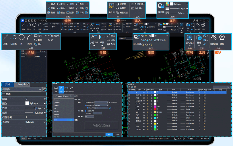This screenshot has width=233, height=146.
Task: Tick the checkbox beside the TEXT layer
Action: tap(129, 115)
